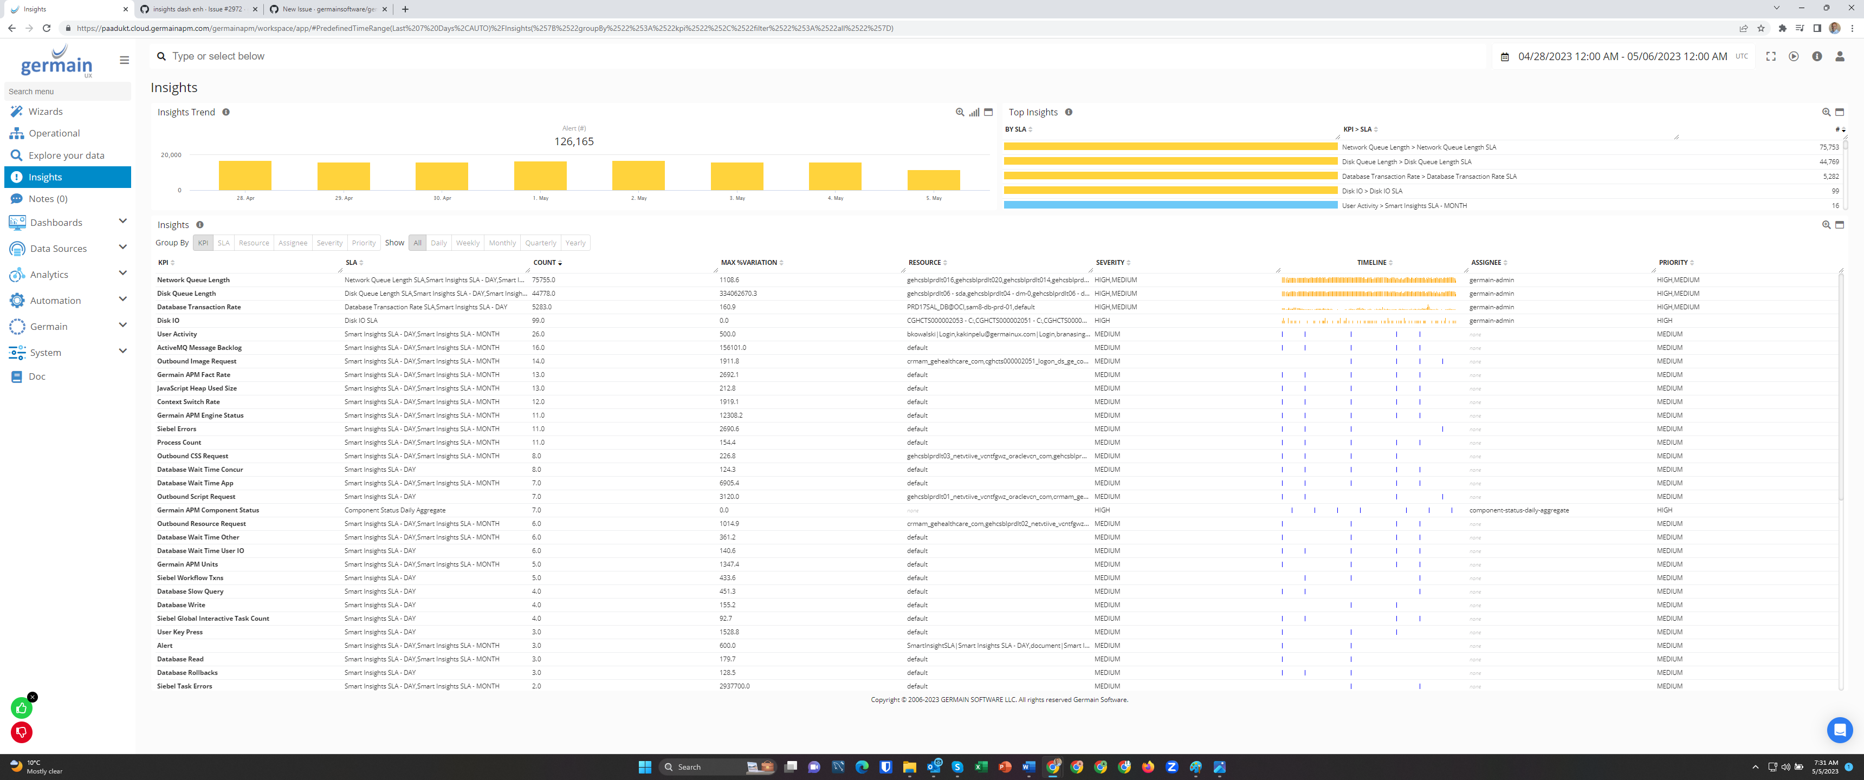Click the hamburger menu icon beside logo

pos(125,60)
